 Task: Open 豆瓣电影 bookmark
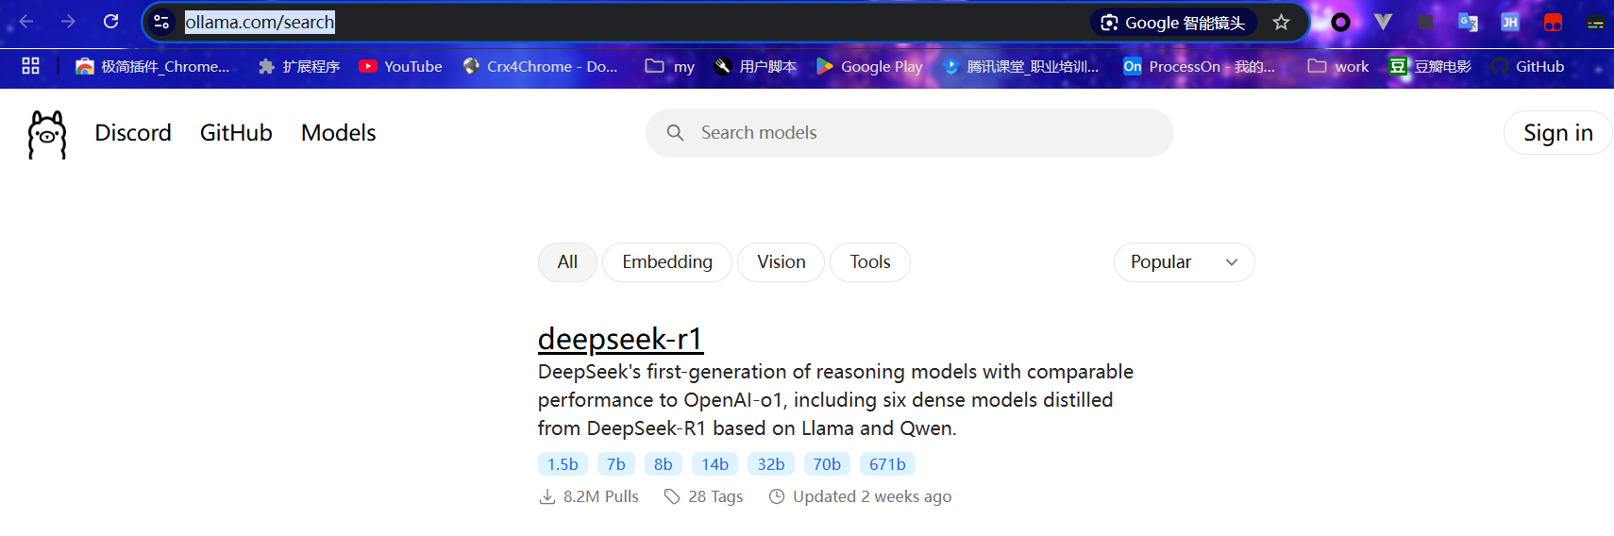1430,66
